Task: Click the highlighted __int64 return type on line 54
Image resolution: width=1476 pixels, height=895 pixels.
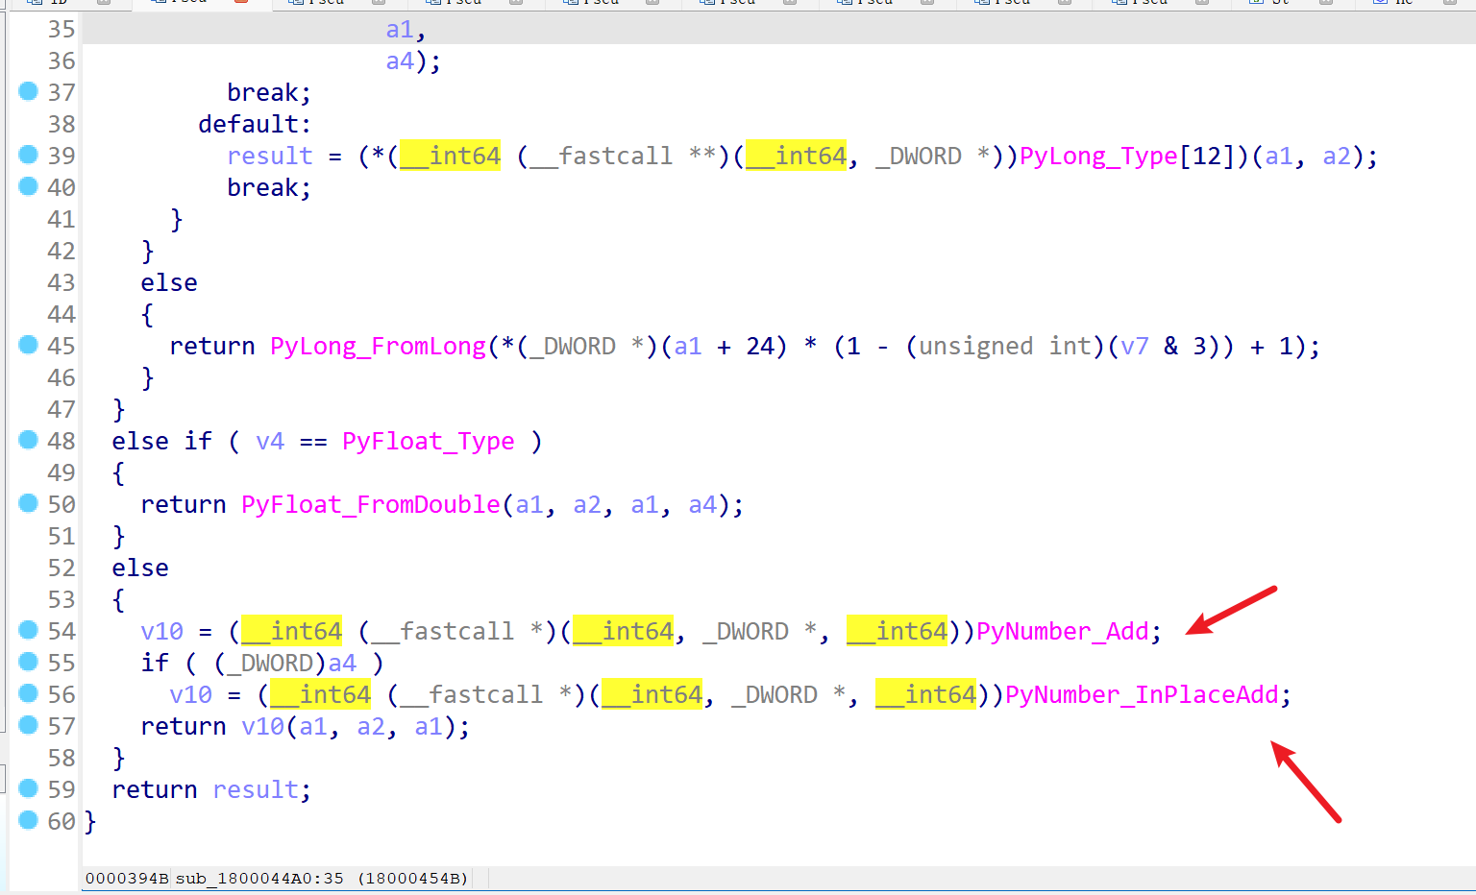Action: 291,631
